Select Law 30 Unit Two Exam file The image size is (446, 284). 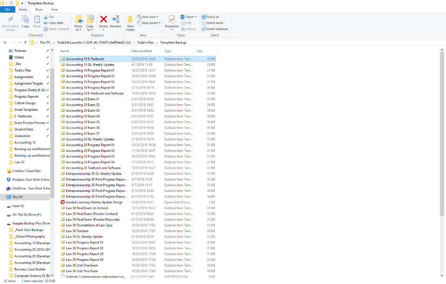tap(81, 271)
